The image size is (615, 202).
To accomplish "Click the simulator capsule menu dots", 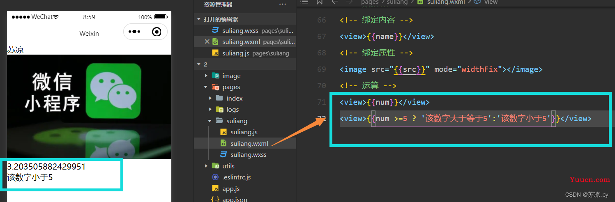I will [x=134, y=32].
